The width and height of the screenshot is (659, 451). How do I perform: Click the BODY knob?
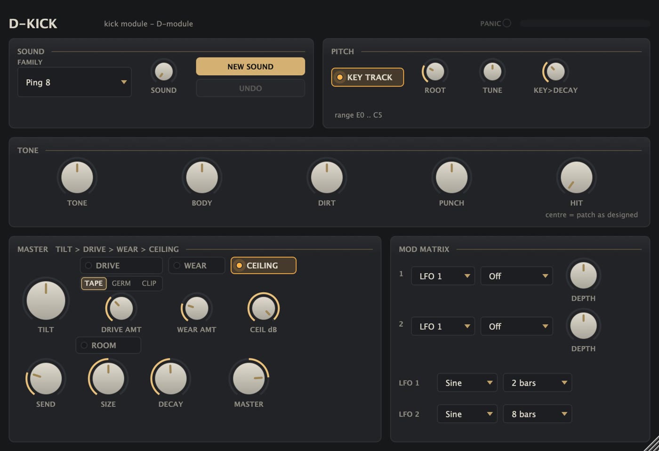pos(202,177)
